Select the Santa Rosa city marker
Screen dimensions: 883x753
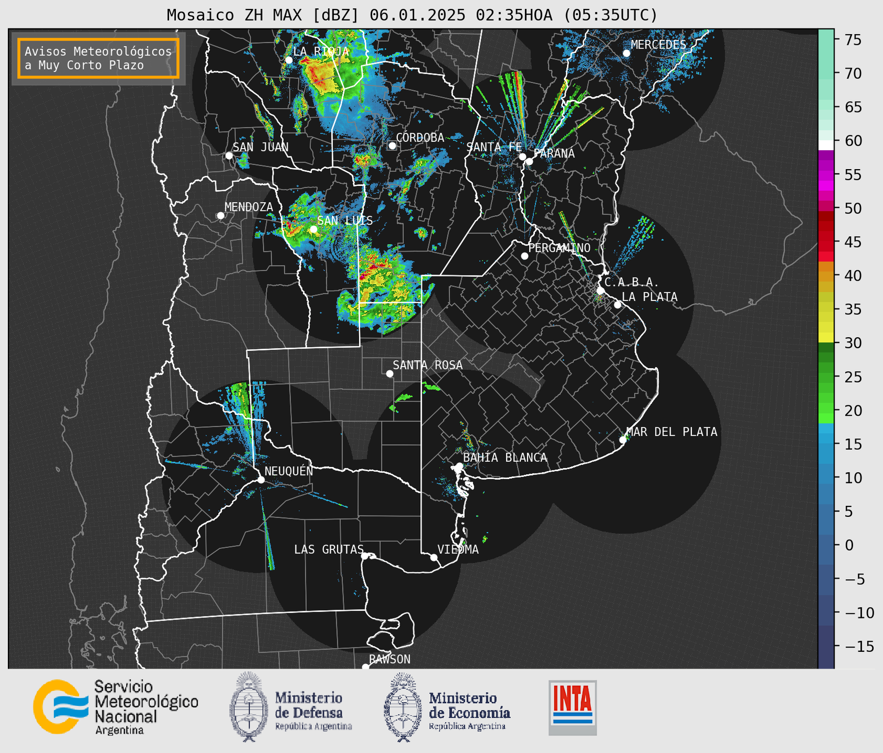click(389, 373)
